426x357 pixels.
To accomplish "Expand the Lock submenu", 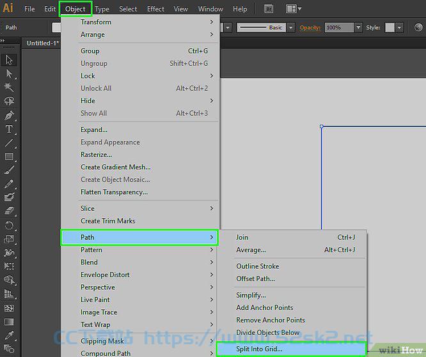I will (x=140, y=76).
